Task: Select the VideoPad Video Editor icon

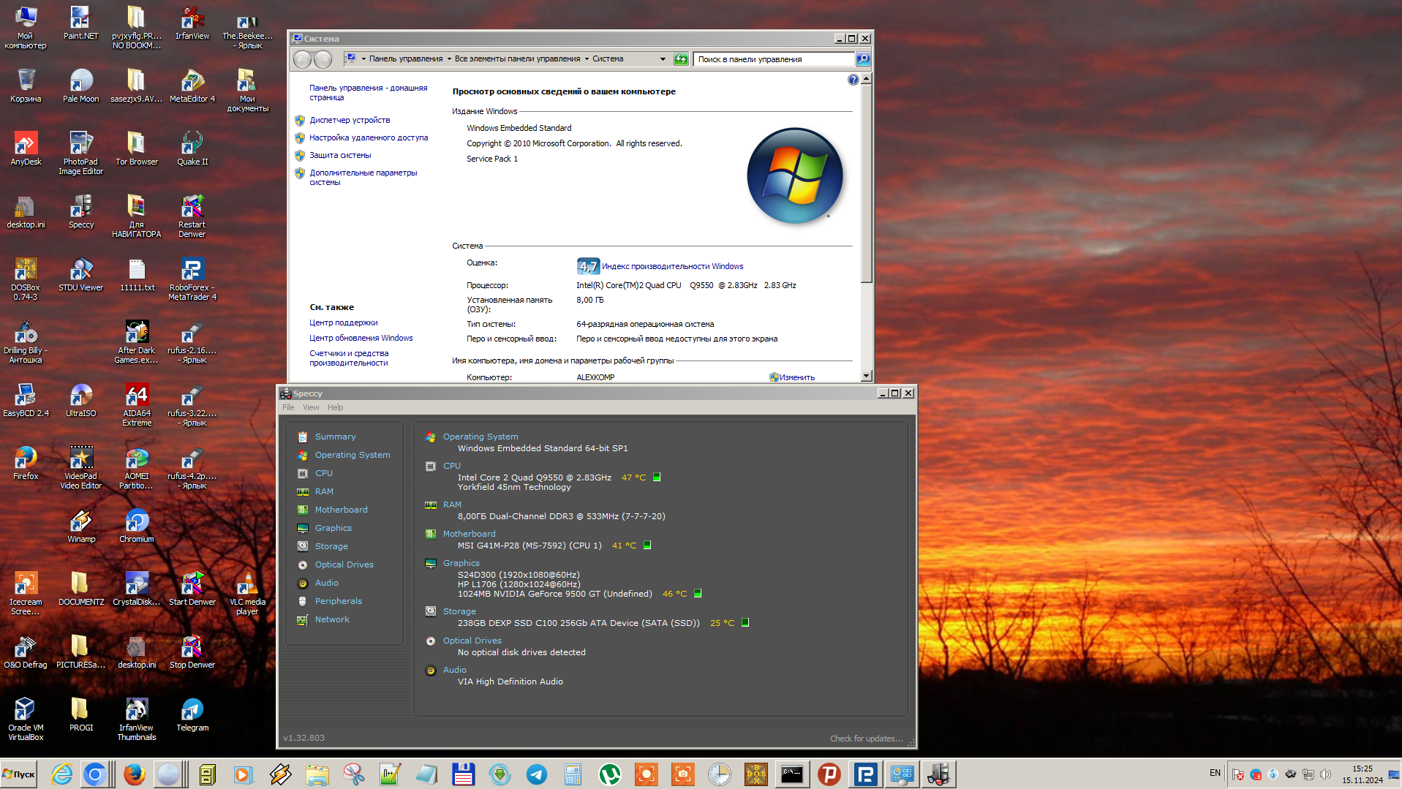Action: [x=81, y=467]
